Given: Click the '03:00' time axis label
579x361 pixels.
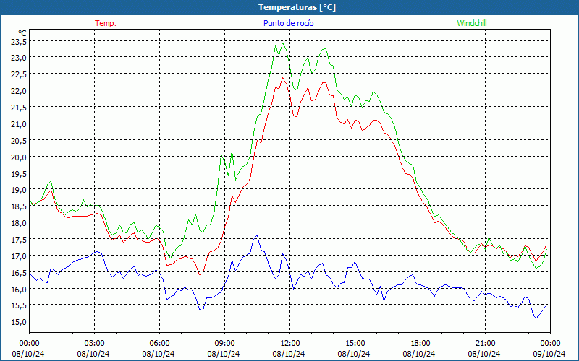Looking at the screenshot, I should tap(95, 343).
